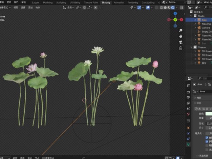Image resolution: width=212 pixels, height=159 pixels.
Task: Collapse the Cheese collection tree
Action: (x=191, y=47)
